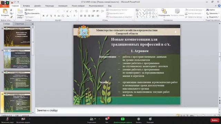Click the Clear formatting eraser icon
This screenshot has height=124, width=221.
click(x=76, y=11)
